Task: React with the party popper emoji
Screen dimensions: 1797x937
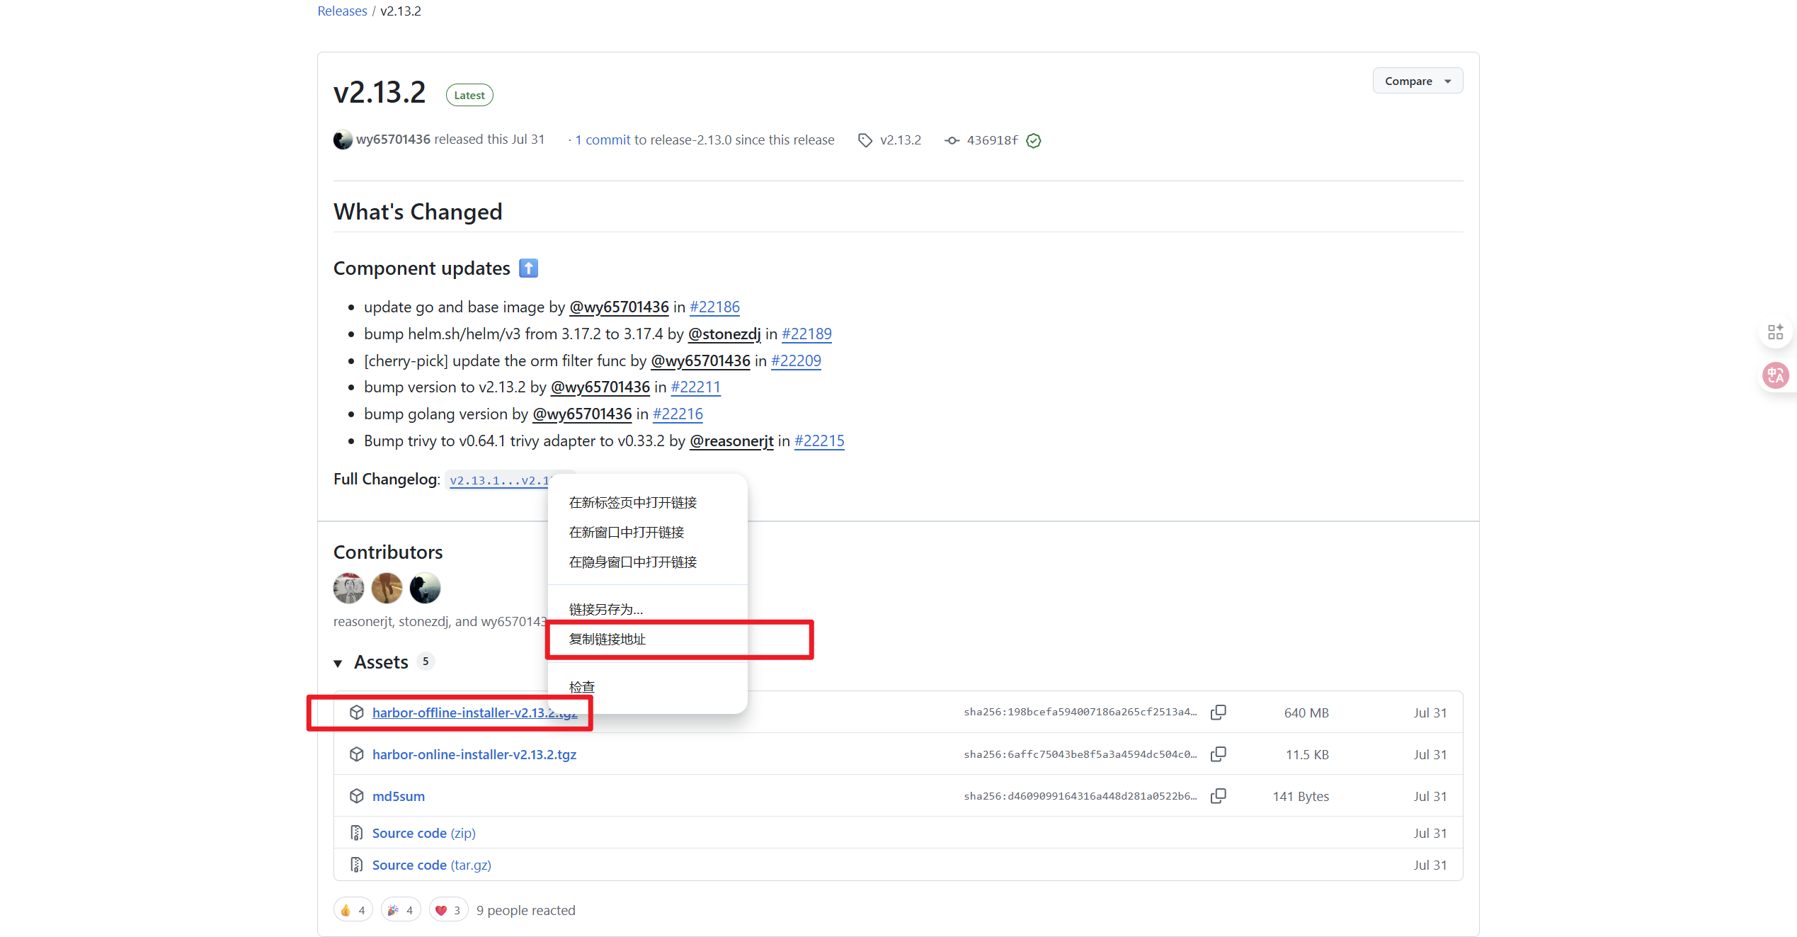Action: 401,910
